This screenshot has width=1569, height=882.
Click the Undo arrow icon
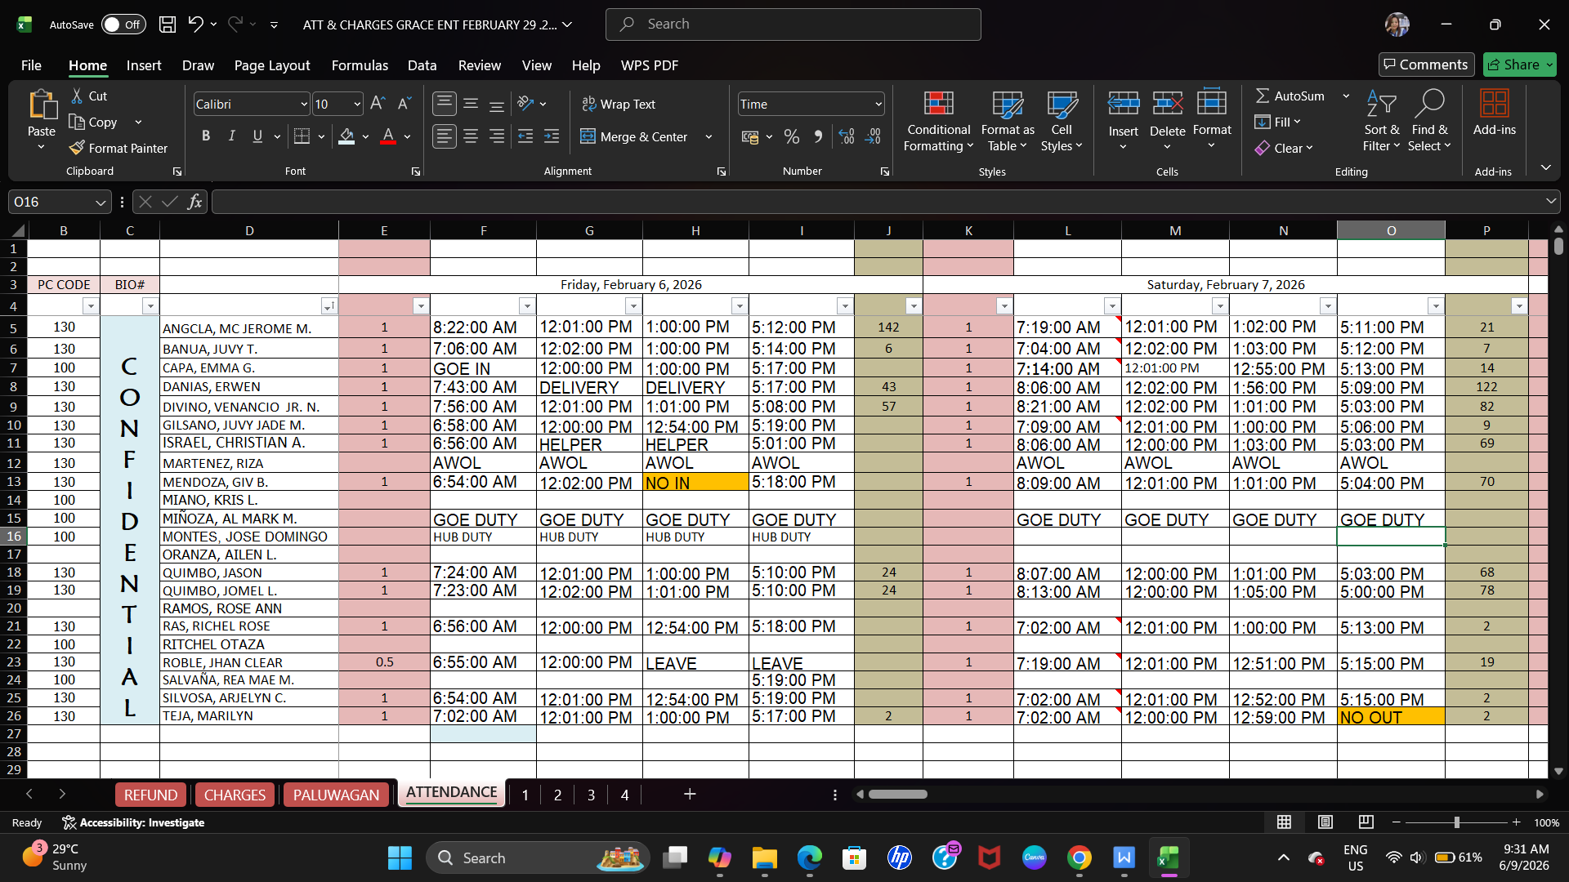click(x=195, y=24)
